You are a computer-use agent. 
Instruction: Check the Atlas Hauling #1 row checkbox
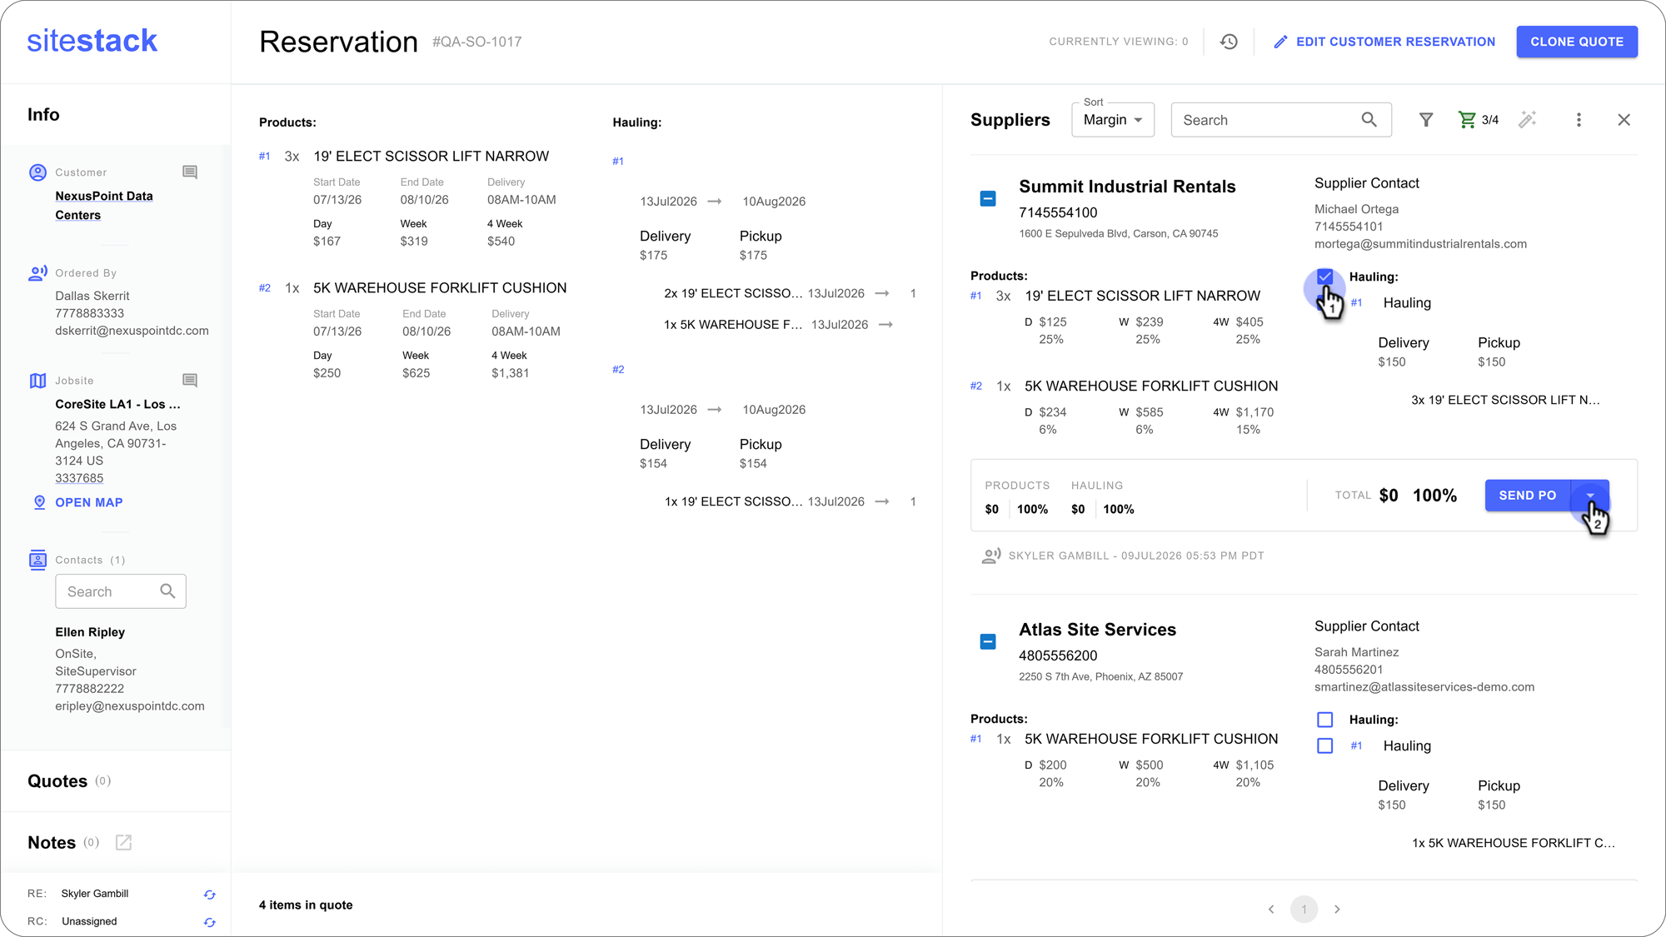coord(1324,746)
